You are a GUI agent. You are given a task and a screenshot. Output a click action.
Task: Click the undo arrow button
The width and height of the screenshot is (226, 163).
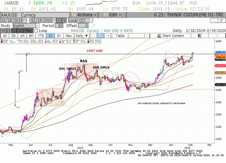point(214,21)
